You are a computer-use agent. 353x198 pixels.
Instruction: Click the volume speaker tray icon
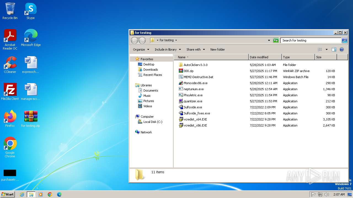[x=327, y=194]
